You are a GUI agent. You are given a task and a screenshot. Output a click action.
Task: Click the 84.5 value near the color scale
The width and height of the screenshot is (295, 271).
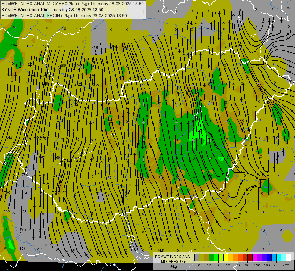pyautogui.click(x=161, y=251)
